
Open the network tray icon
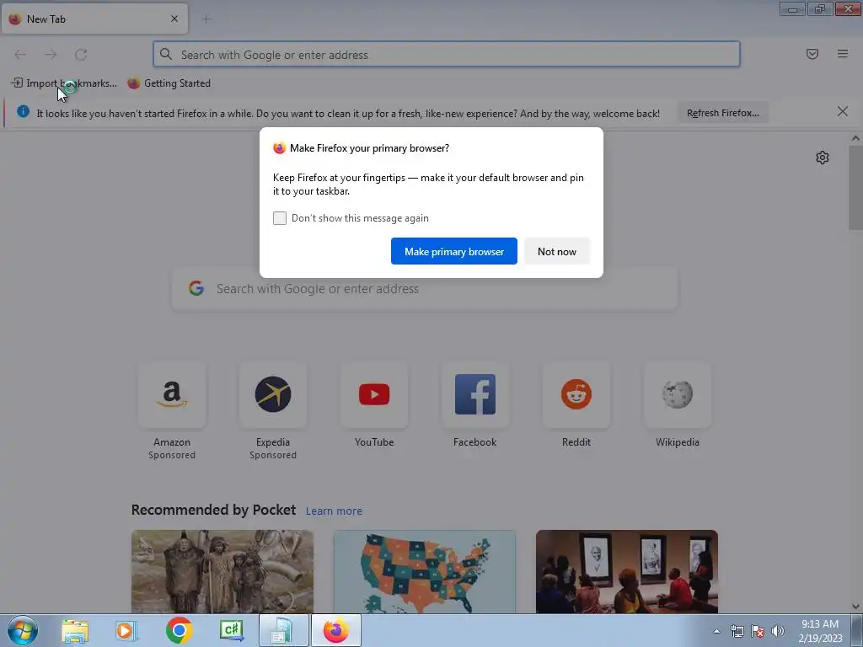coord(737,631)
